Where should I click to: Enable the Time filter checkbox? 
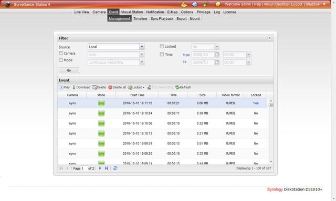pos(162,54)
